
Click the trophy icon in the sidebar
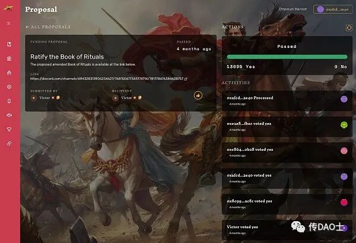click(x=9, y=129)
